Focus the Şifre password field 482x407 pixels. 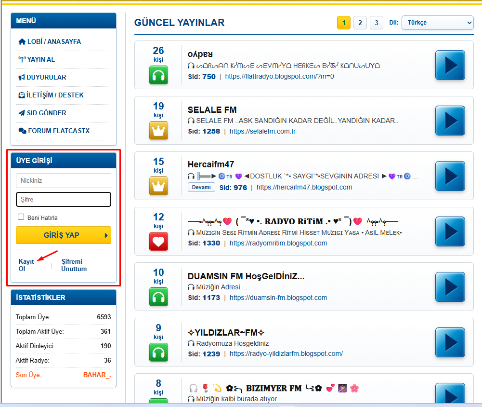tap(64, 200)
